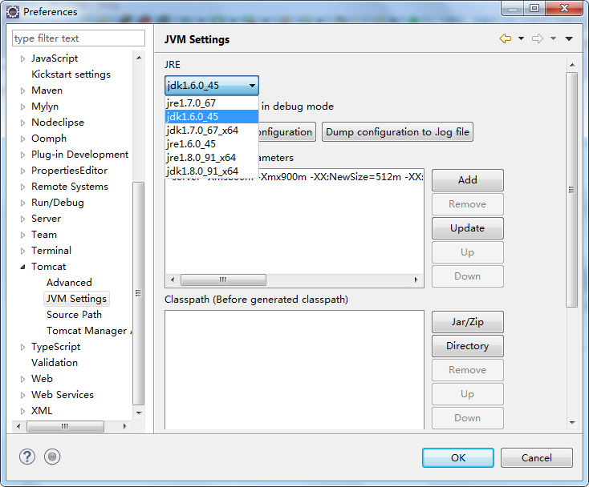Click the JVM parameters entry line
This screenshot has height=487, width=589.
point(294,177)
